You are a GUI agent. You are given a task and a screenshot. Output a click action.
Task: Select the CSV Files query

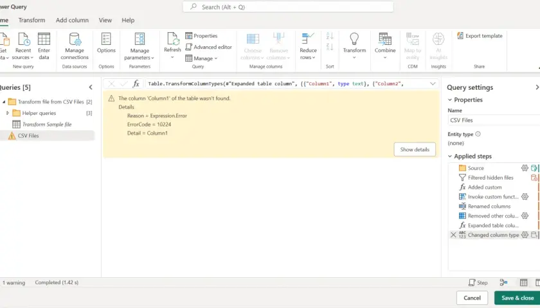click(x=47, y=136)
